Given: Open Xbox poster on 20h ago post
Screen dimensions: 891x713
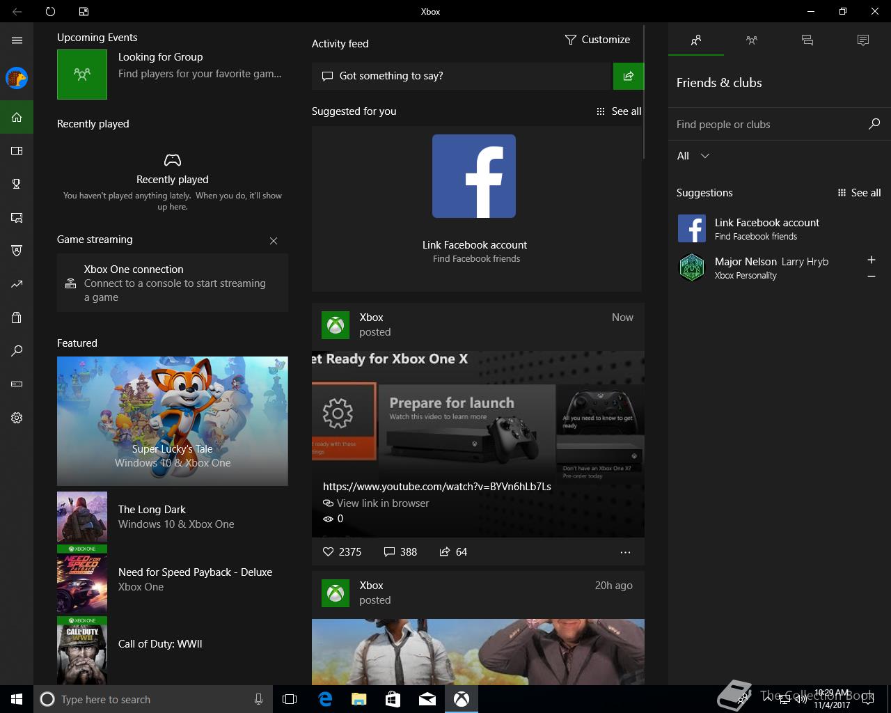Looking at the screenshot, I should [371, 586].
